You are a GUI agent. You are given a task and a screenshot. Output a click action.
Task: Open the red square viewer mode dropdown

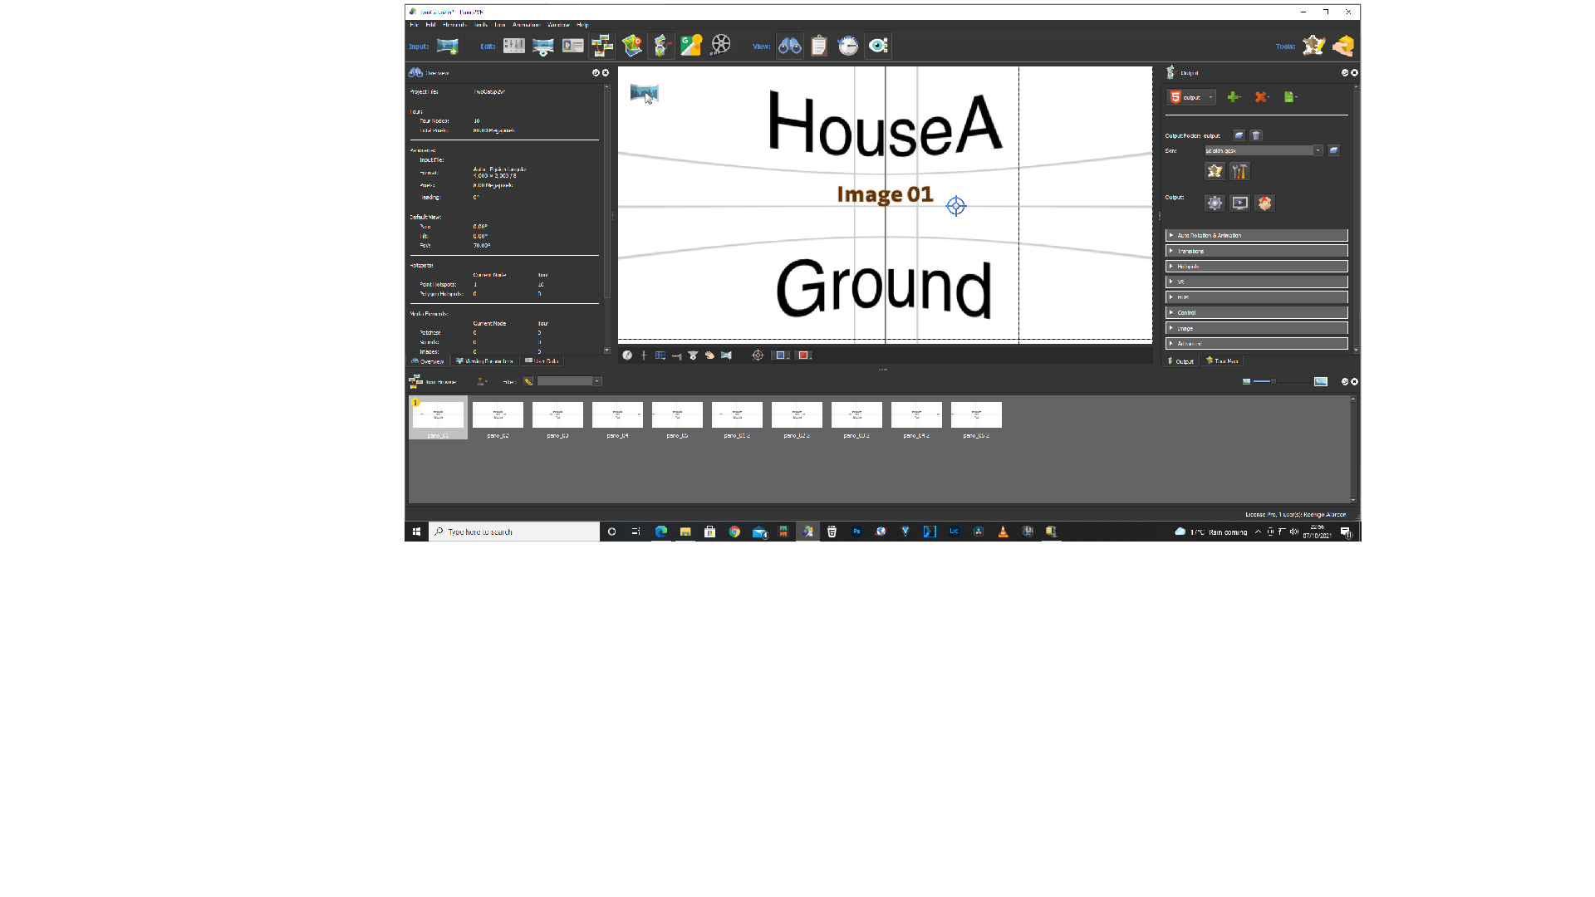[805, 355]
